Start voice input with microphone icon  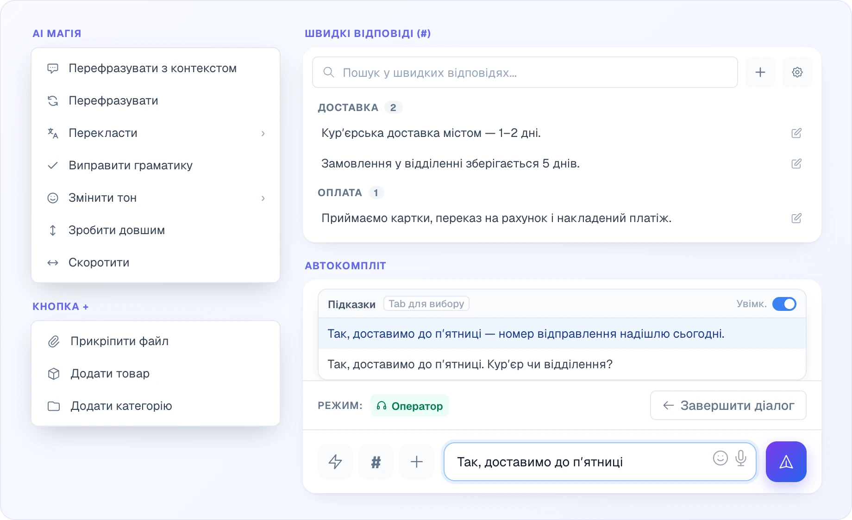[741, 458]
